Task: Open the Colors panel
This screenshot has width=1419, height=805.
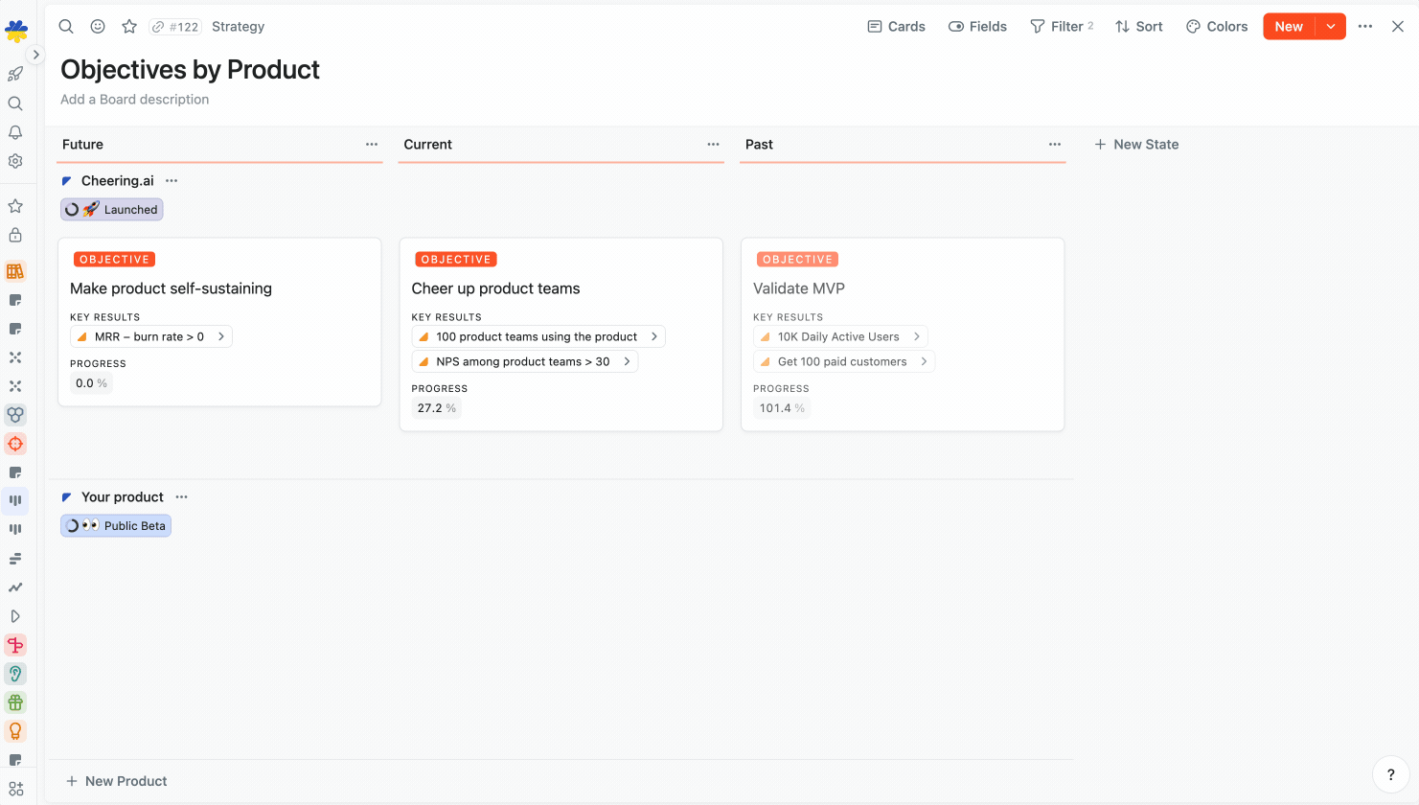Action: 1216,26
